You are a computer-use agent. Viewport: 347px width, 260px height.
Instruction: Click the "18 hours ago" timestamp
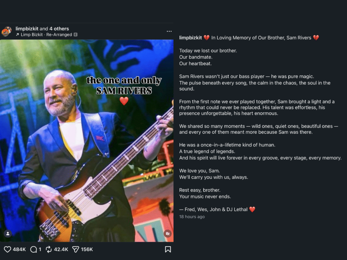tap(192, 217)
